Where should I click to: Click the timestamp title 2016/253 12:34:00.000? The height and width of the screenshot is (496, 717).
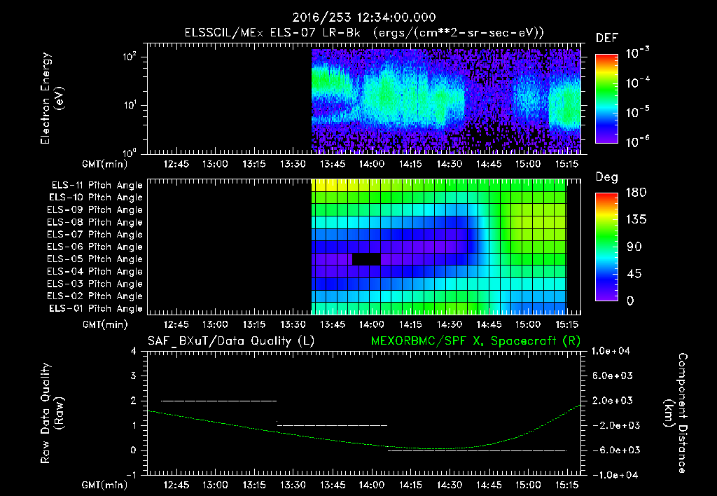[364, 18]
